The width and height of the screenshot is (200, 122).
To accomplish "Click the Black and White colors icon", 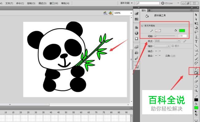I will click(196, 112).
